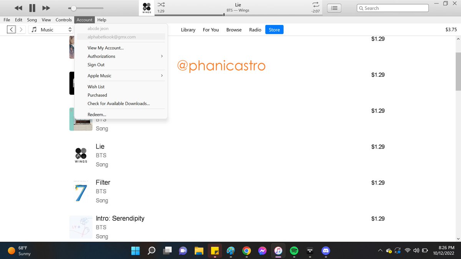Choose Redeem from the Account menu
Viewport: 461px width, 259px height.
pos(121,115)
